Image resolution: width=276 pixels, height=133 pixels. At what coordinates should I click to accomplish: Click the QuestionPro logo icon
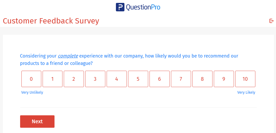tap(120, 7)
